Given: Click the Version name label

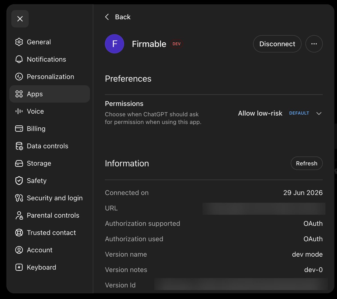Looking at the screenshot, I should 126,254.
